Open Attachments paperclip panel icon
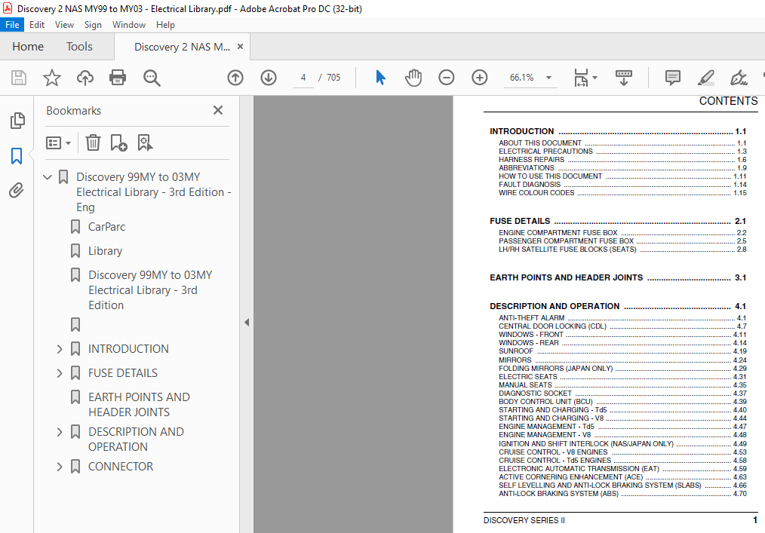Viewport: 765px width, 533px height. (x=17, y=190)
